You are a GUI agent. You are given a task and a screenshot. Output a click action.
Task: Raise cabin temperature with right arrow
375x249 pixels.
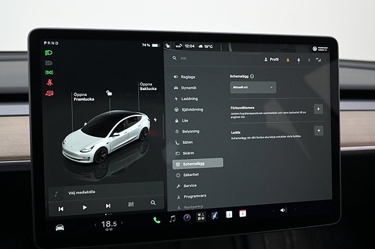[x=122, y=223]
